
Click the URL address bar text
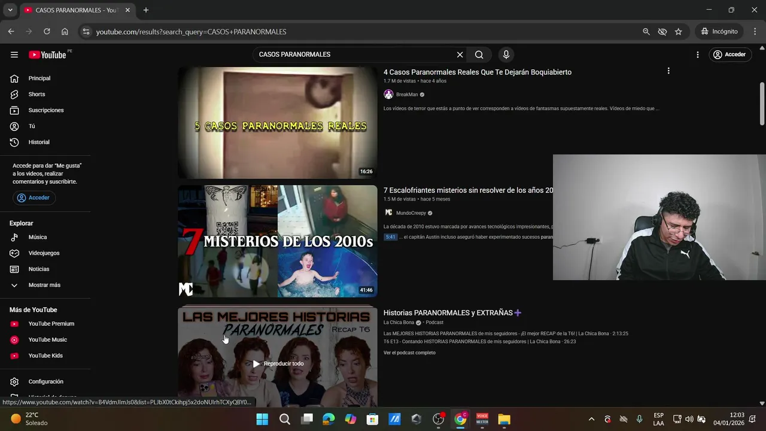pos(191,32)
